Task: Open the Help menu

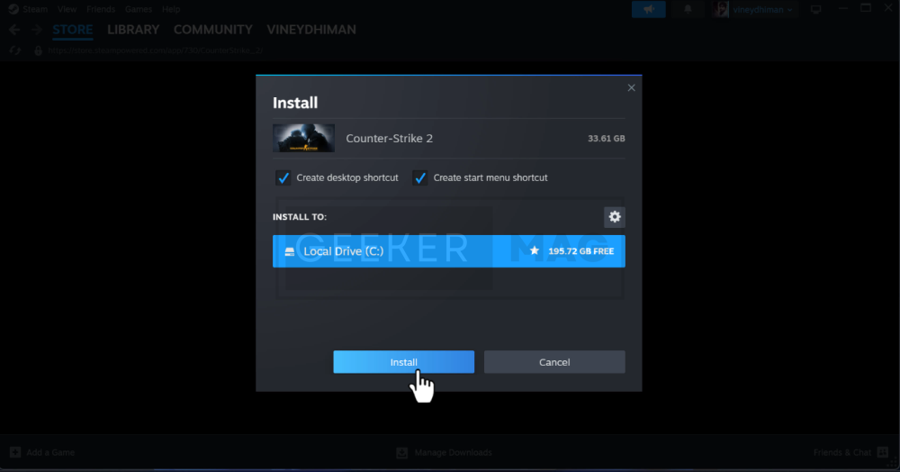Action: [x=171, y=9]
